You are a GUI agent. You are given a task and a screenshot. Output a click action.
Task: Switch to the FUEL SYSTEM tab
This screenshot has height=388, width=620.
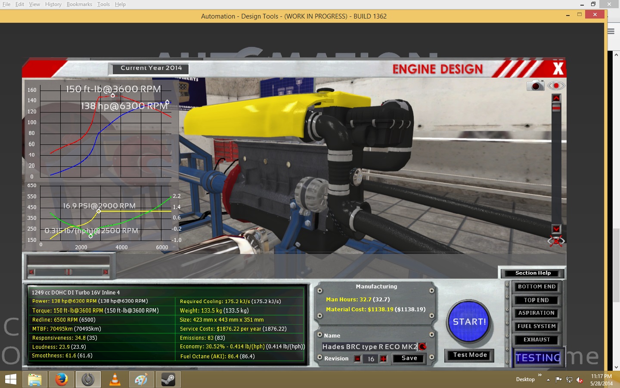tap(536, 326)
